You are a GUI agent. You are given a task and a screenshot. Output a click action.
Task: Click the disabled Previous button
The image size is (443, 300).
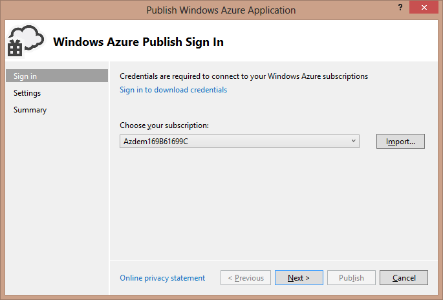246,277
